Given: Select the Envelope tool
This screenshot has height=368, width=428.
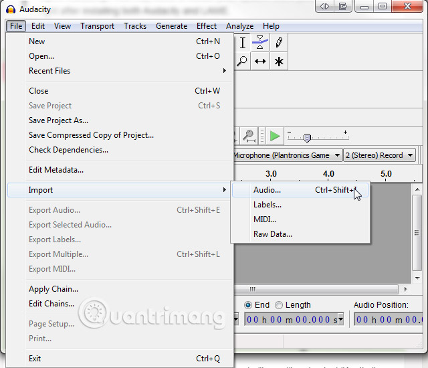Looking at the screenshot, I should (260, 43).
